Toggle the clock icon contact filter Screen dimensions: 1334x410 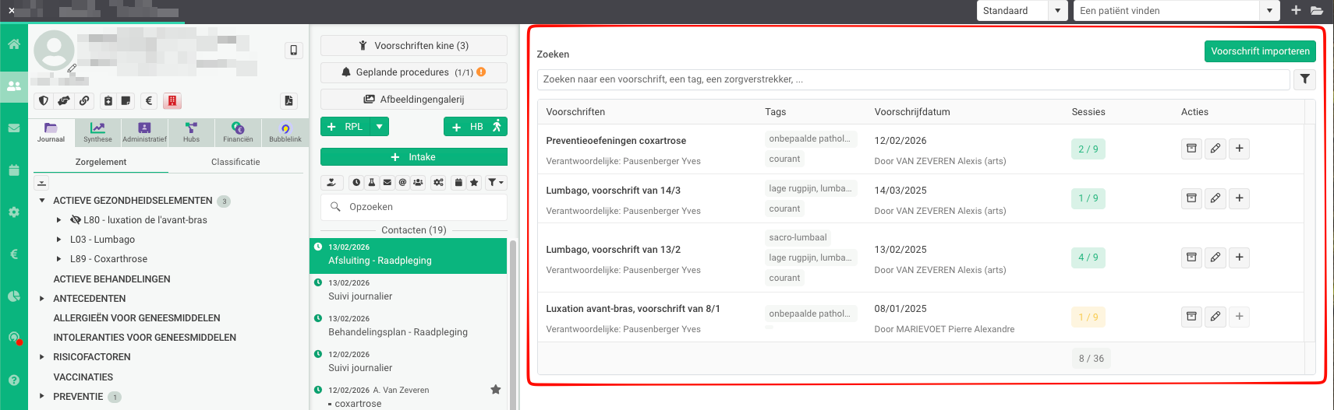[x=356, y=183]
